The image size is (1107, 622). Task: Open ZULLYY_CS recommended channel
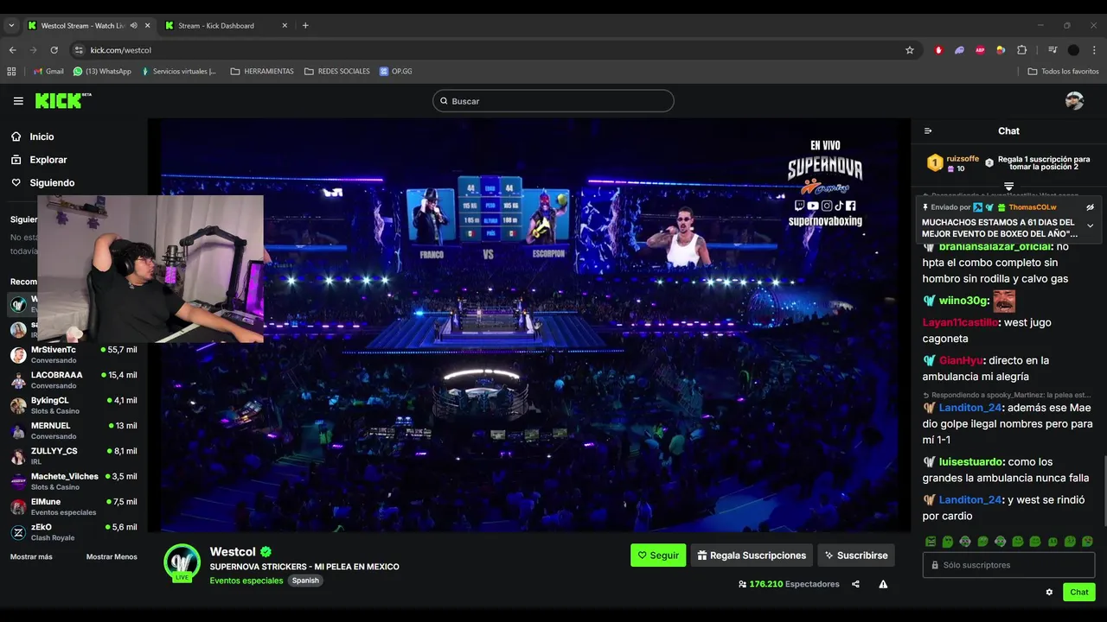pos(74,456)
